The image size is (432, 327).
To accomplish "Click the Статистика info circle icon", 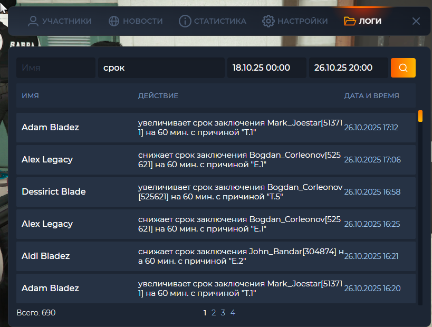I will click(185, 21).
